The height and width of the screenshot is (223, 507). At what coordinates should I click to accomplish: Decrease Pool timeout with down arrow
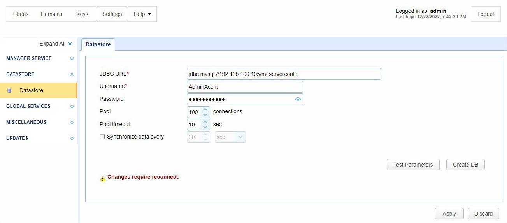click(x=205, y=127)
